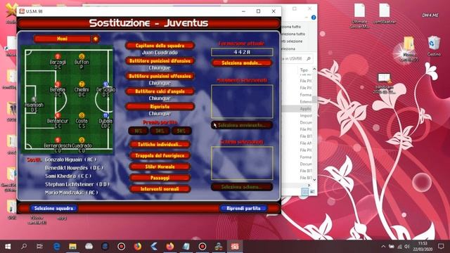Open taskbar search magnifier
This screenshot has height=253, width=450.
[24, 247]
